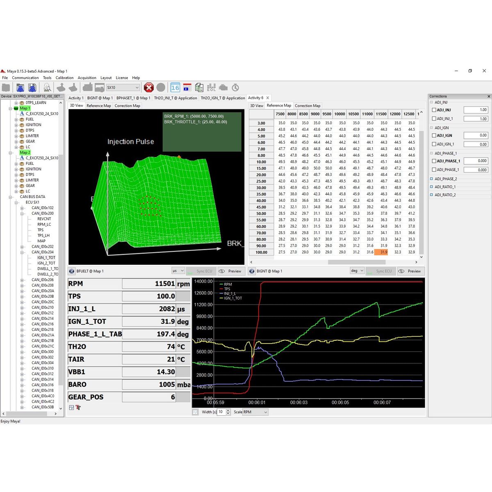Viewport: 492px width, 492px height.
Task: Expand the ADJ_RATIO_1 correction section
Action: [x=431, y=187]
